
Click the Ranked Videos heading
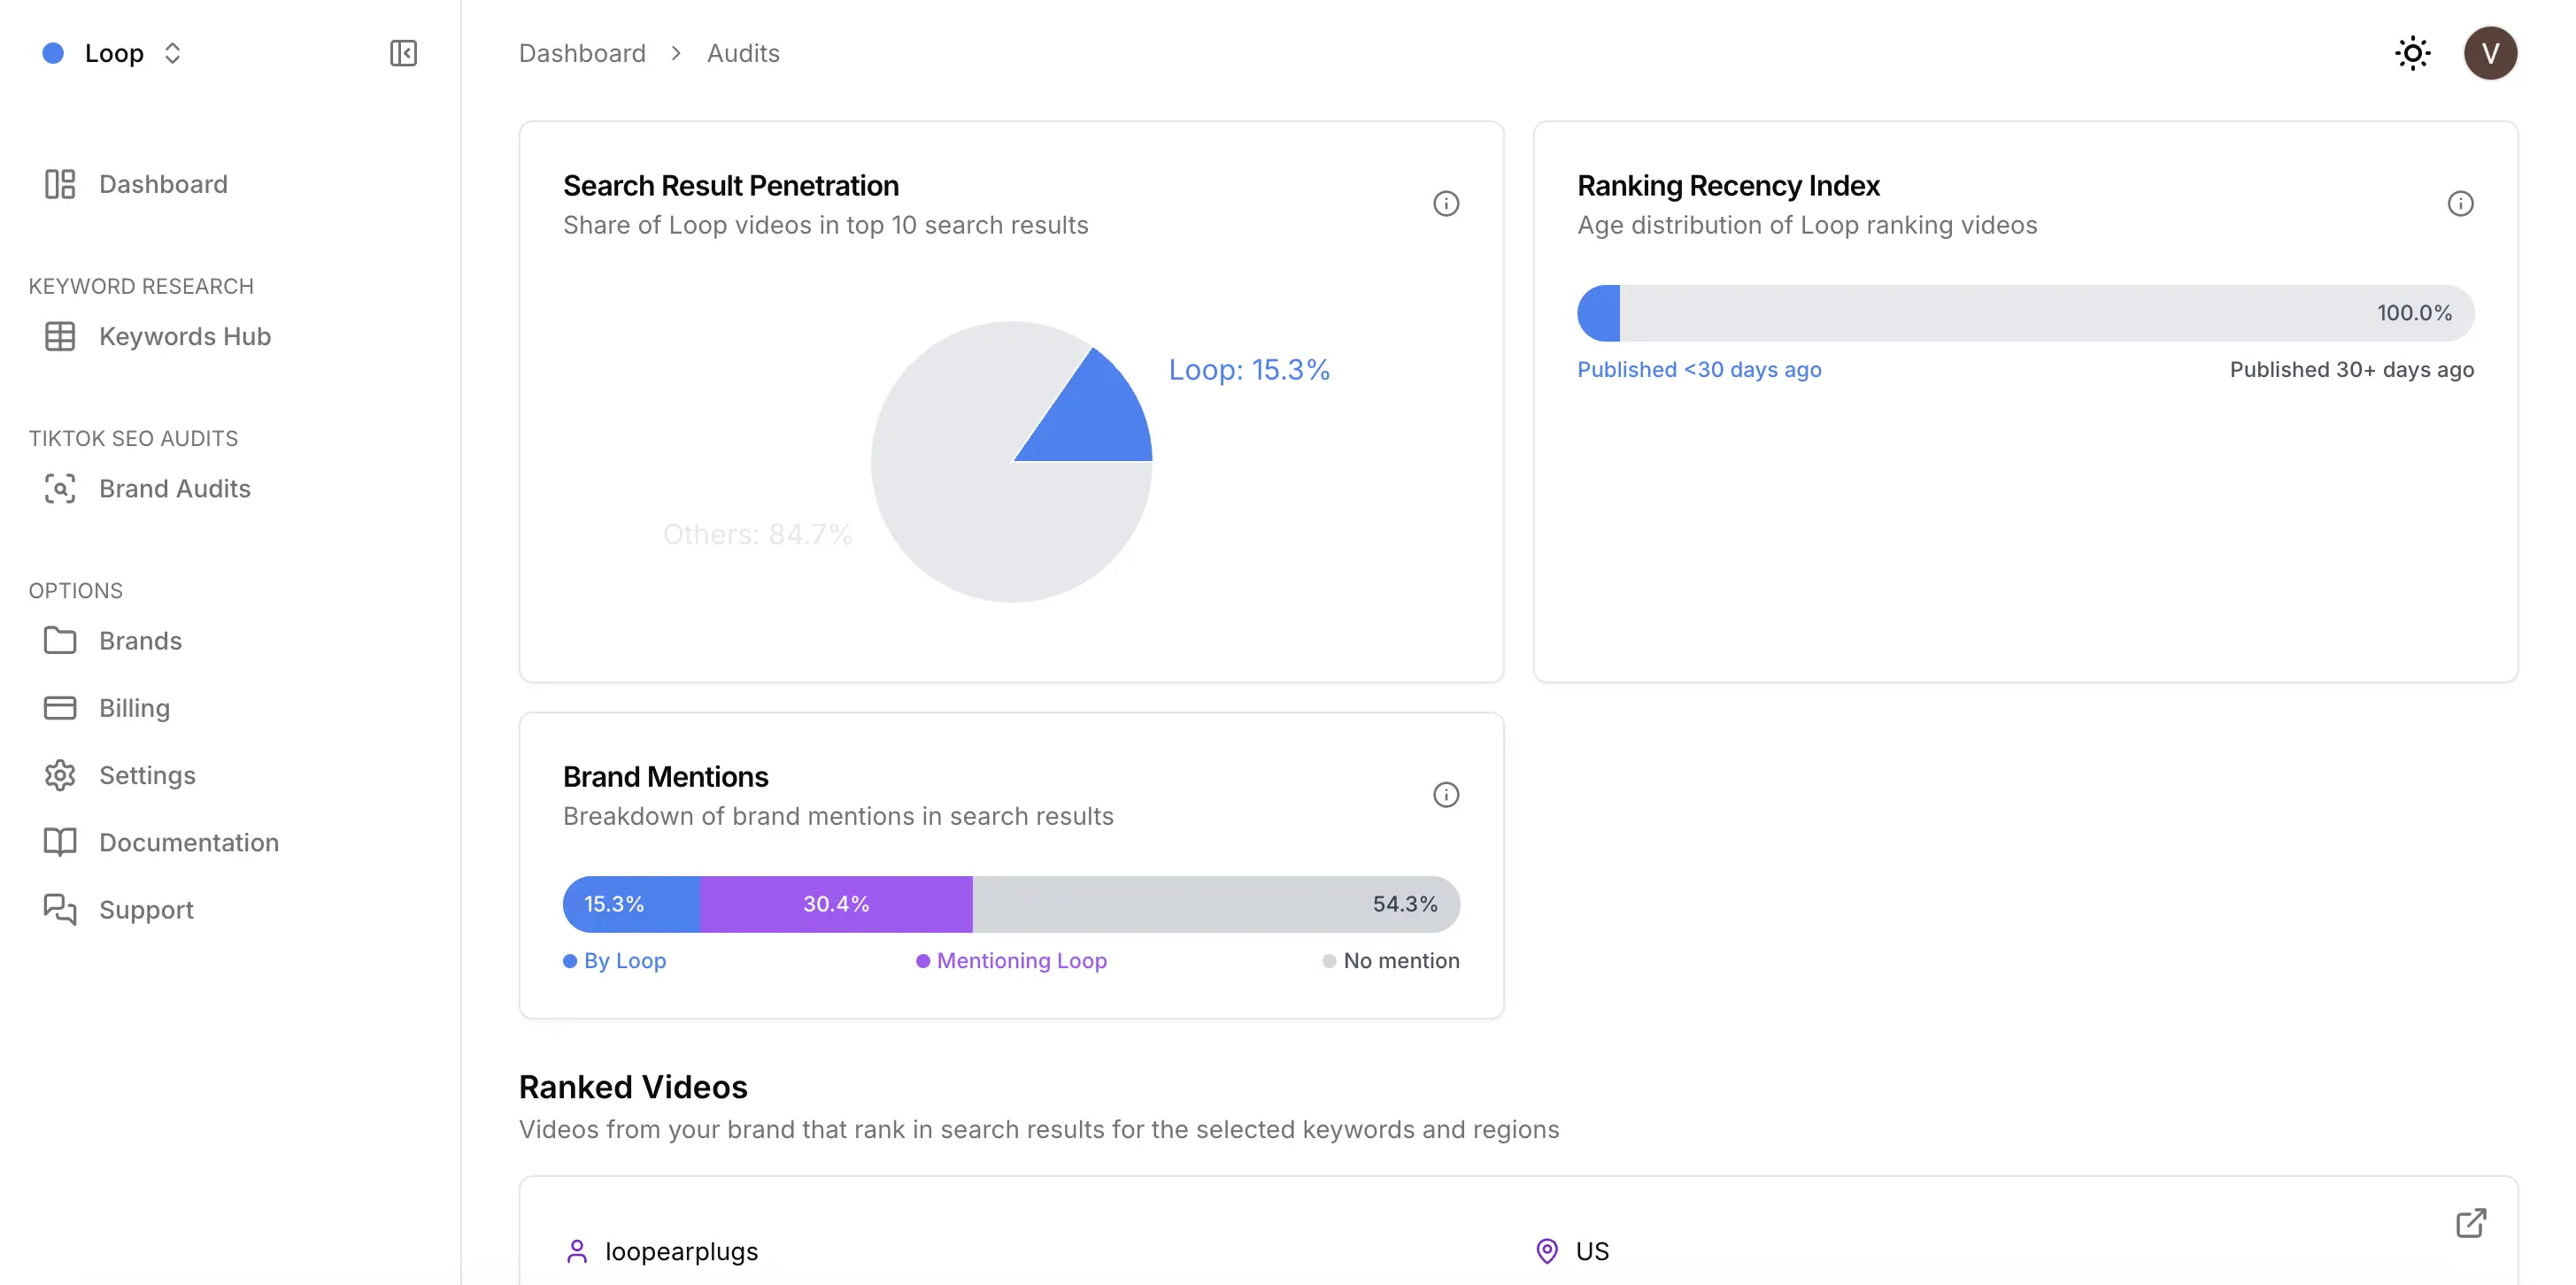(x=633, y=1087)
